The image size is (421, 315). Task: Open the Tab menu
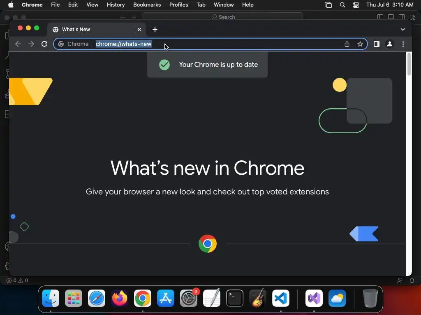pyautogui.click(x=201, y=5)
